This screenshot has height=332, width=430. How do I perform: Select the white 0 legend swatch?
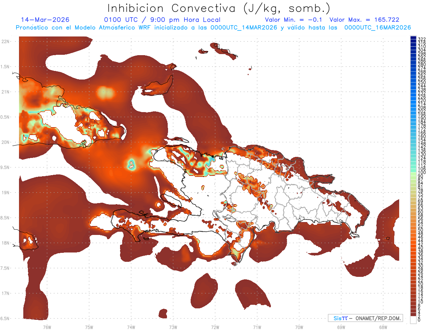pos(413,321)
